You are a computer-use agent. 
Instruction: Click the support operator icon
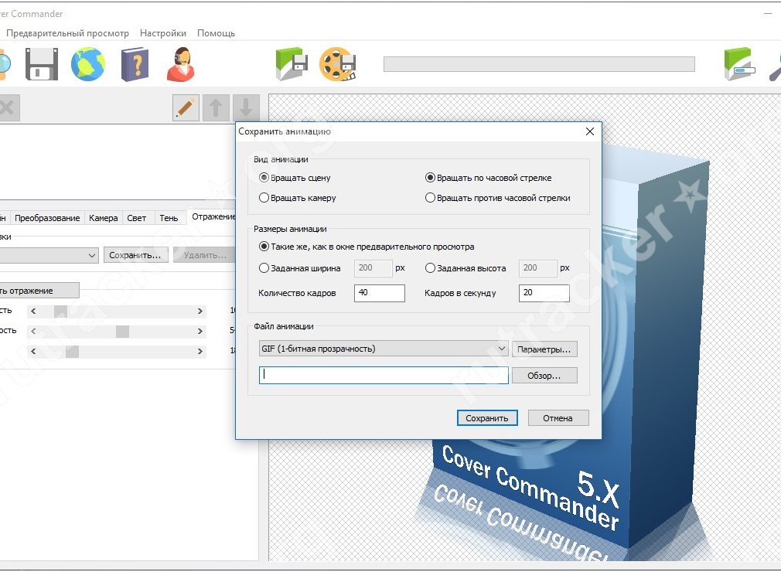tap(180, 64)
